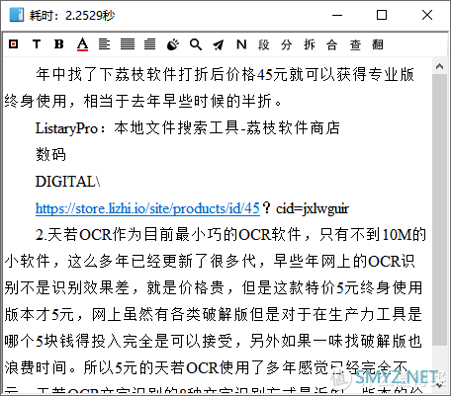This screenshot has height=396, width=451.
Task: Click the 翻 translate button
Action: coord(378,44)
